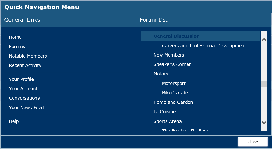Go to the Home link
This screenshot has height=149, width=272.
(x=15, y=37)
